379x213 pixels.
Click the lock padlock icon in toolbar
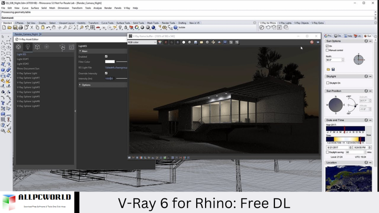126,27
